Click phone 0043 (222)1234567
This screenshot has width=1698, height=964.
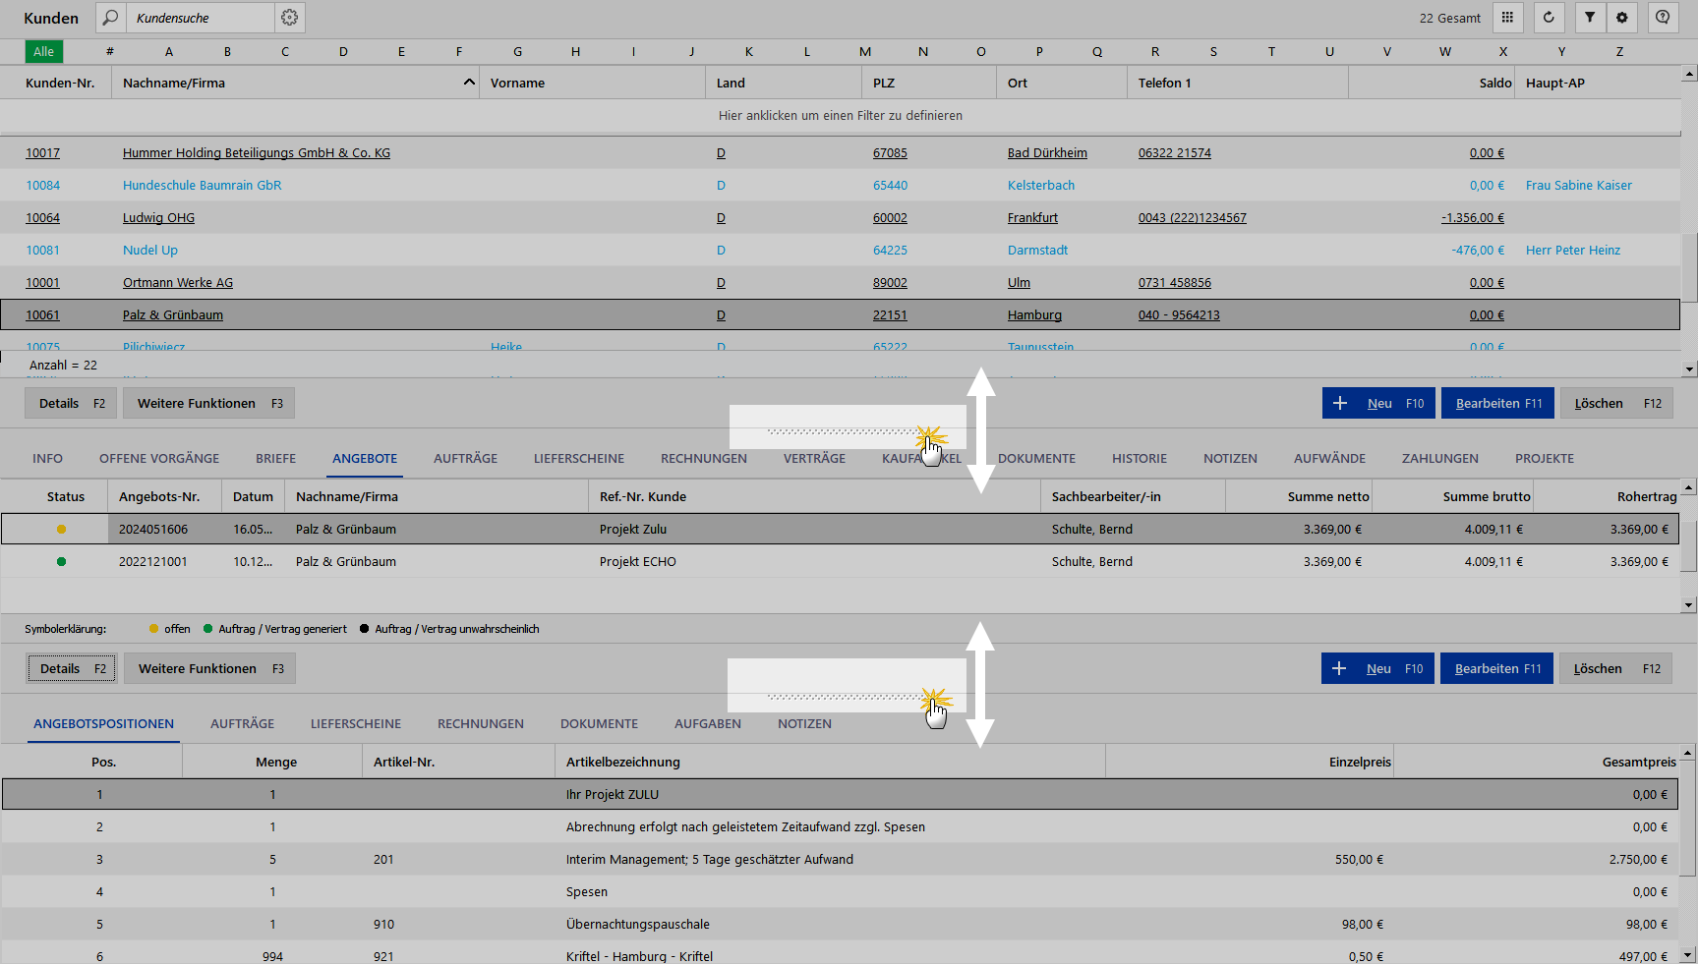pyautogui.click(x=1192, y=218)
